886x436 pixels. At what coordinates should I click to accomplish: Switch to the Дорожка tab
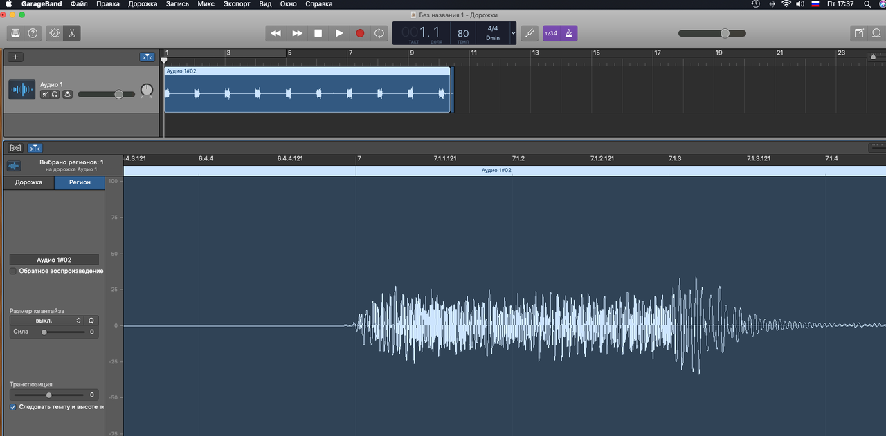click(x=29, y=182)
